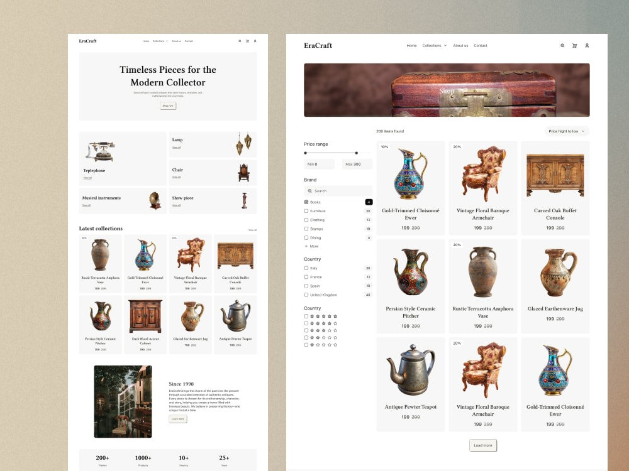Screen dimensions: 629x471
Task: Go to Home in the shop page navigation
Action: [411, 46]
